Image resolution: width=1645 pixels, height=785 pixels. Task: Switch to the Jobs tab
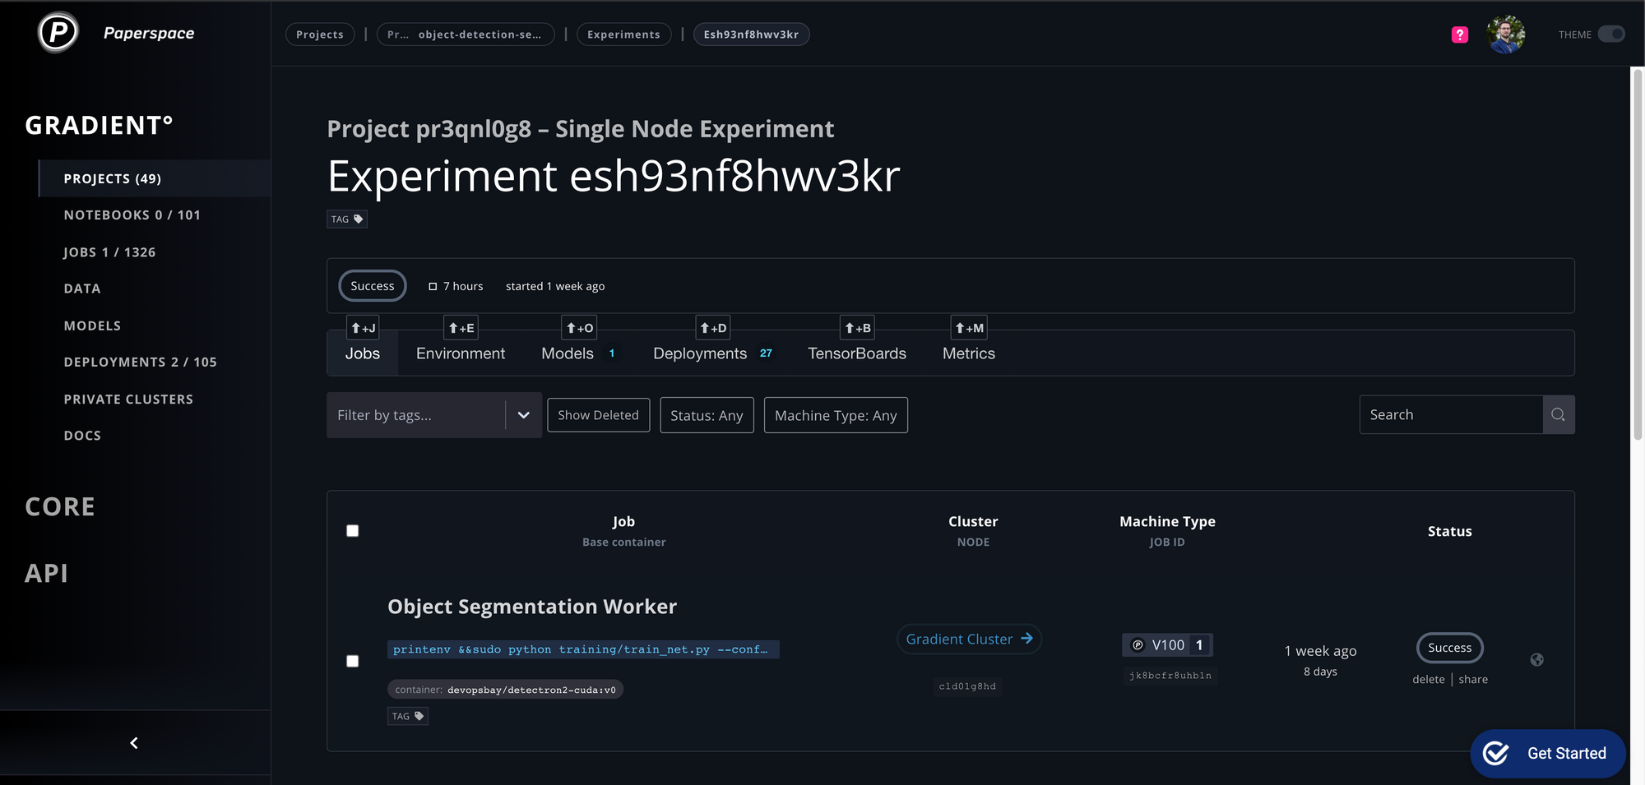tap(363, 353)
